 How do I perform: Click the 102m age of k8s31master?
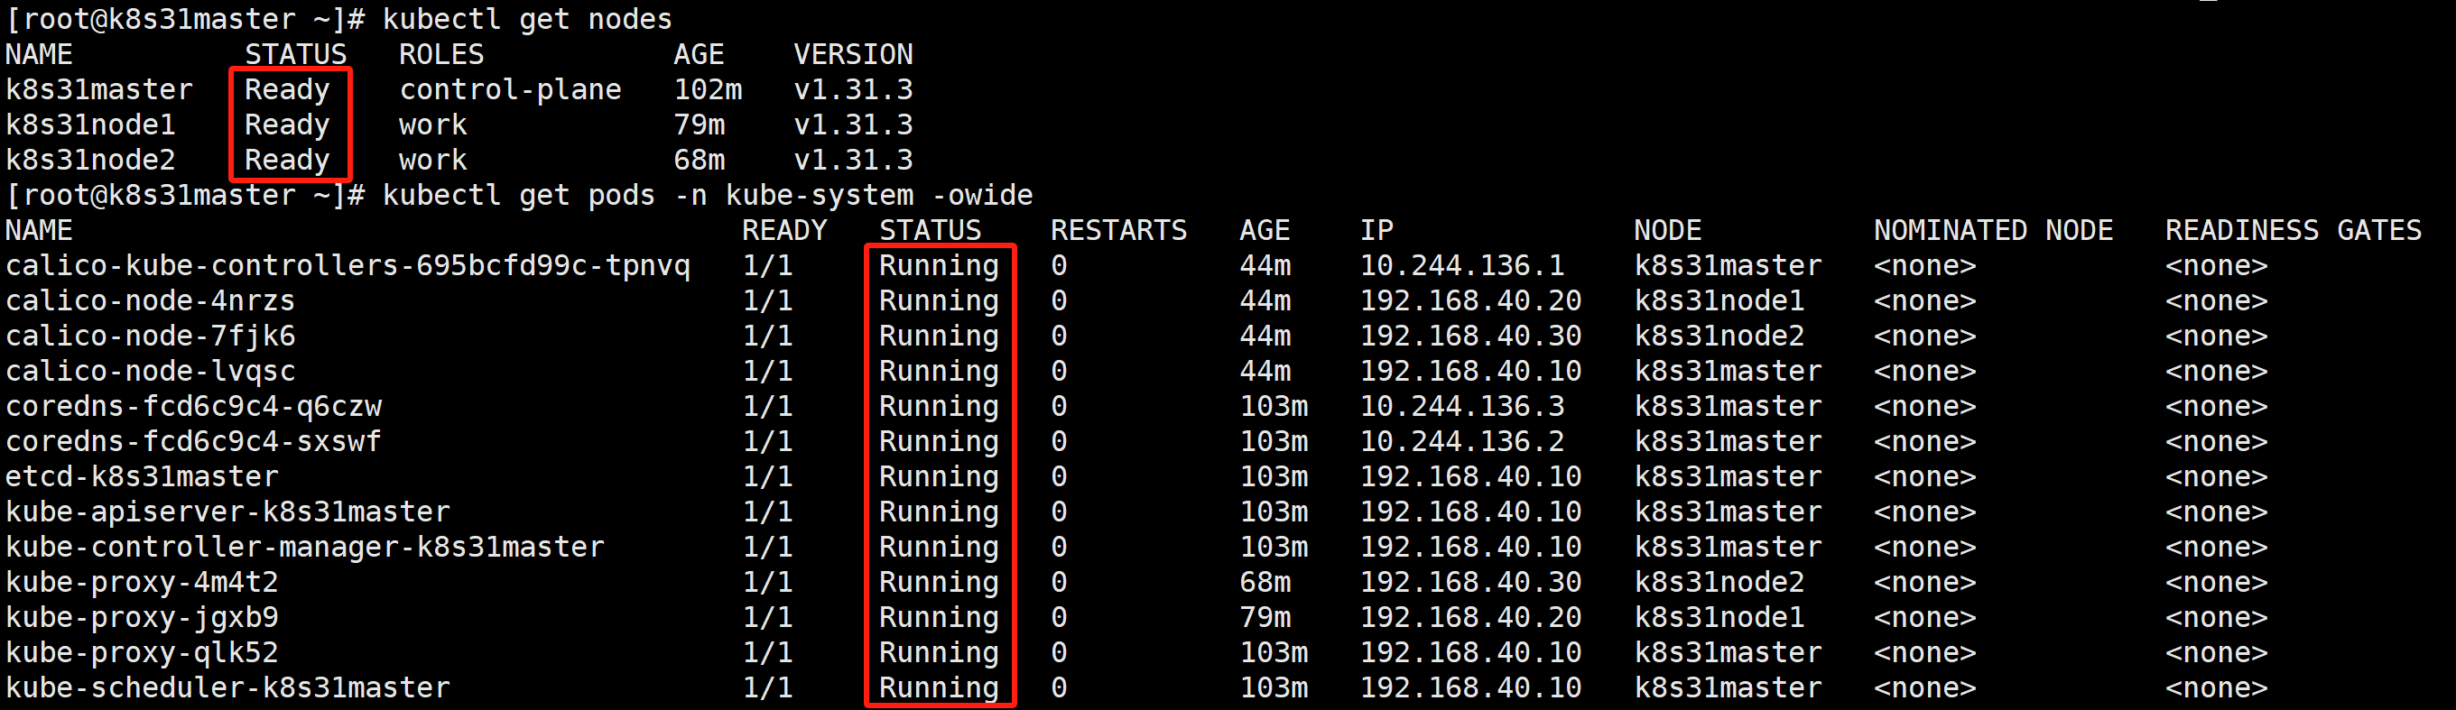point(708,89)
